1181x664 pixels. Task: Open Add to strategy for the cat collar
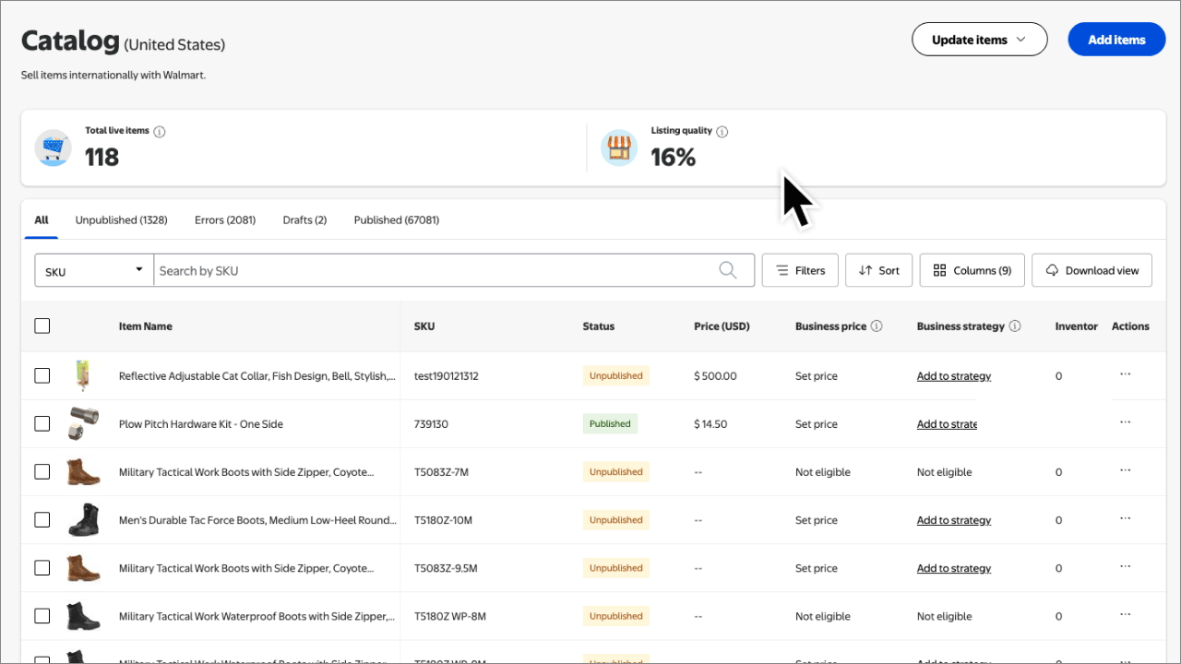pyautogui.click(x=953, y=375)
